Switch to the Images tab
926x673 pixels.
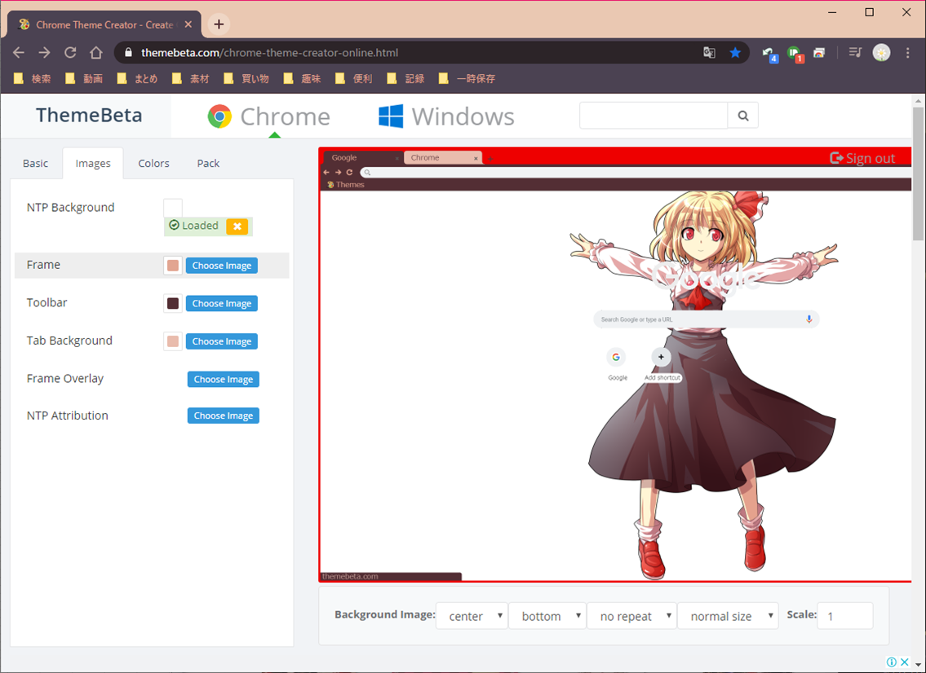click(x=93, y=164)
